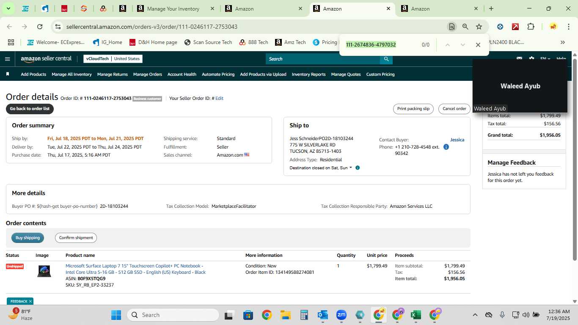Open Excel from the taskbar
578x325 pixels.
[x=416, y=315]
